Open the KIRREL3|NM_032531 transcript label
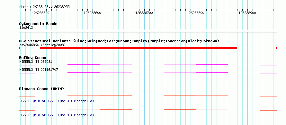The height and width of the screenshot is (125, 286). [x=36, y=62]
